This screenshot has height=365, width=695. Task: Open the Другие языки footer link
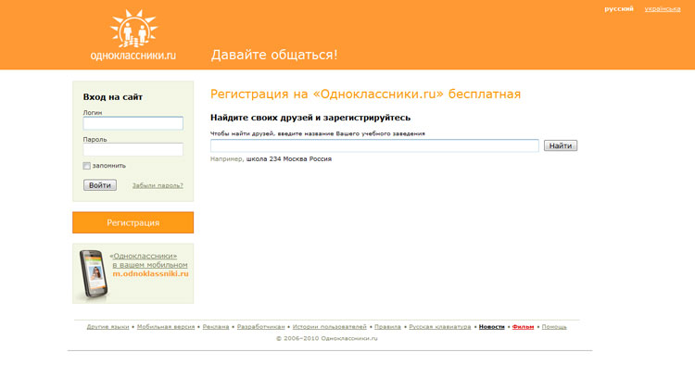point(107,327)
